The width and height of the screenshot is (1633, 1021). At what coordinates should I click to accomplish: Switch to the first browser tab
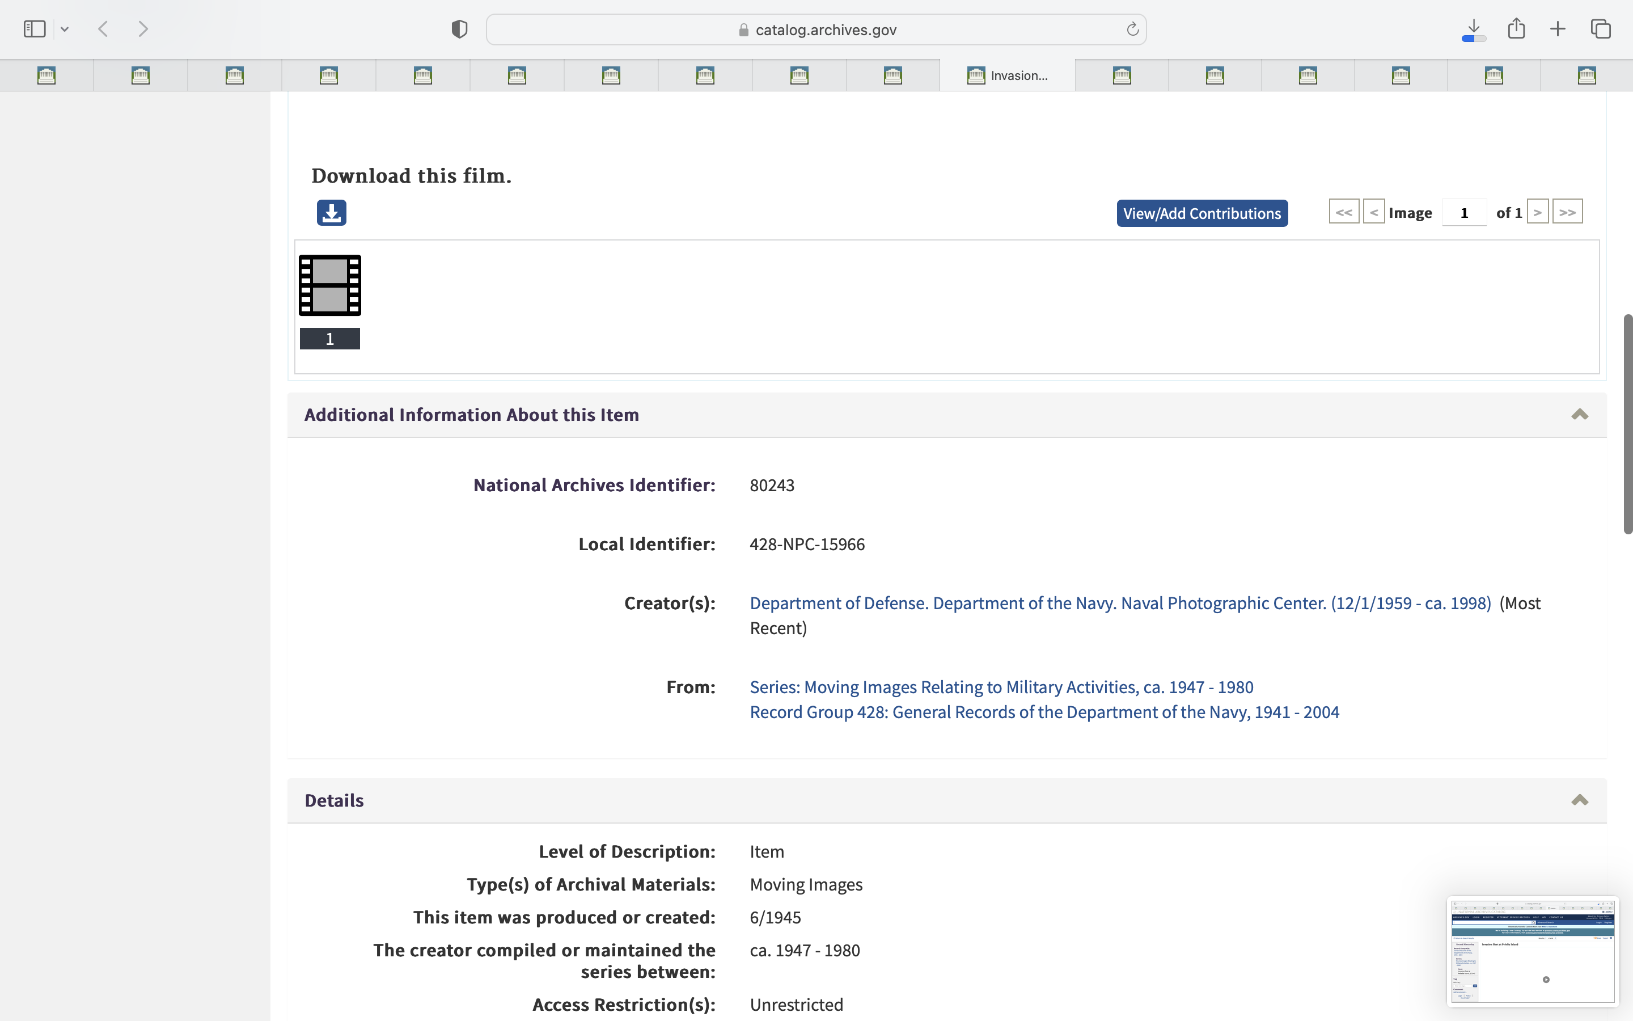[46, 75]
